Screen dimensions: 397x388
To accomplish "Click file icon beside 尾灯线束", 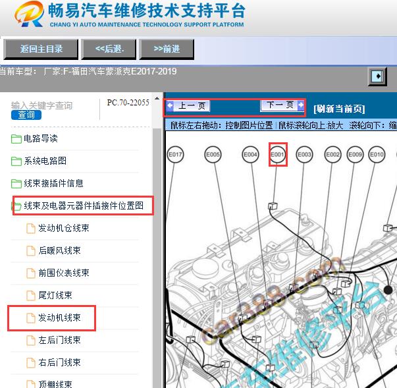I will (x=31, y=295).
